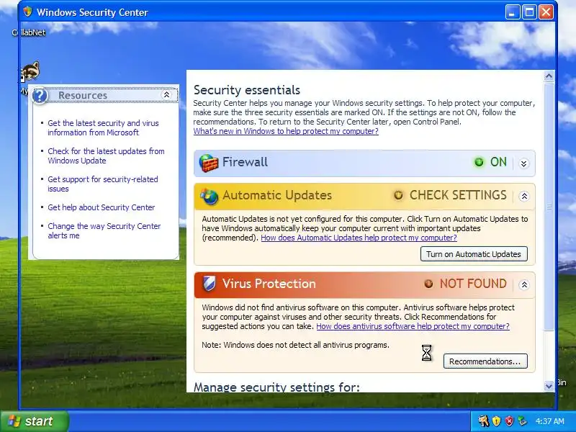Viewport: 576px width, 432px height.
Task: Click the taskbar clock showing 4:37 AM
Action: coord(549,421)
